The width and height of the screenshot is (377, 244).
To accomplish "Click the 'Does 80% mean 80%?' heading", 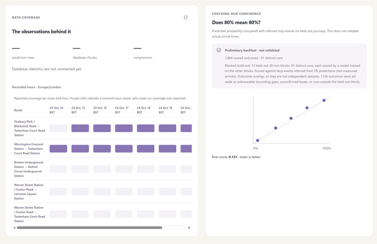I will pos(236,22).
